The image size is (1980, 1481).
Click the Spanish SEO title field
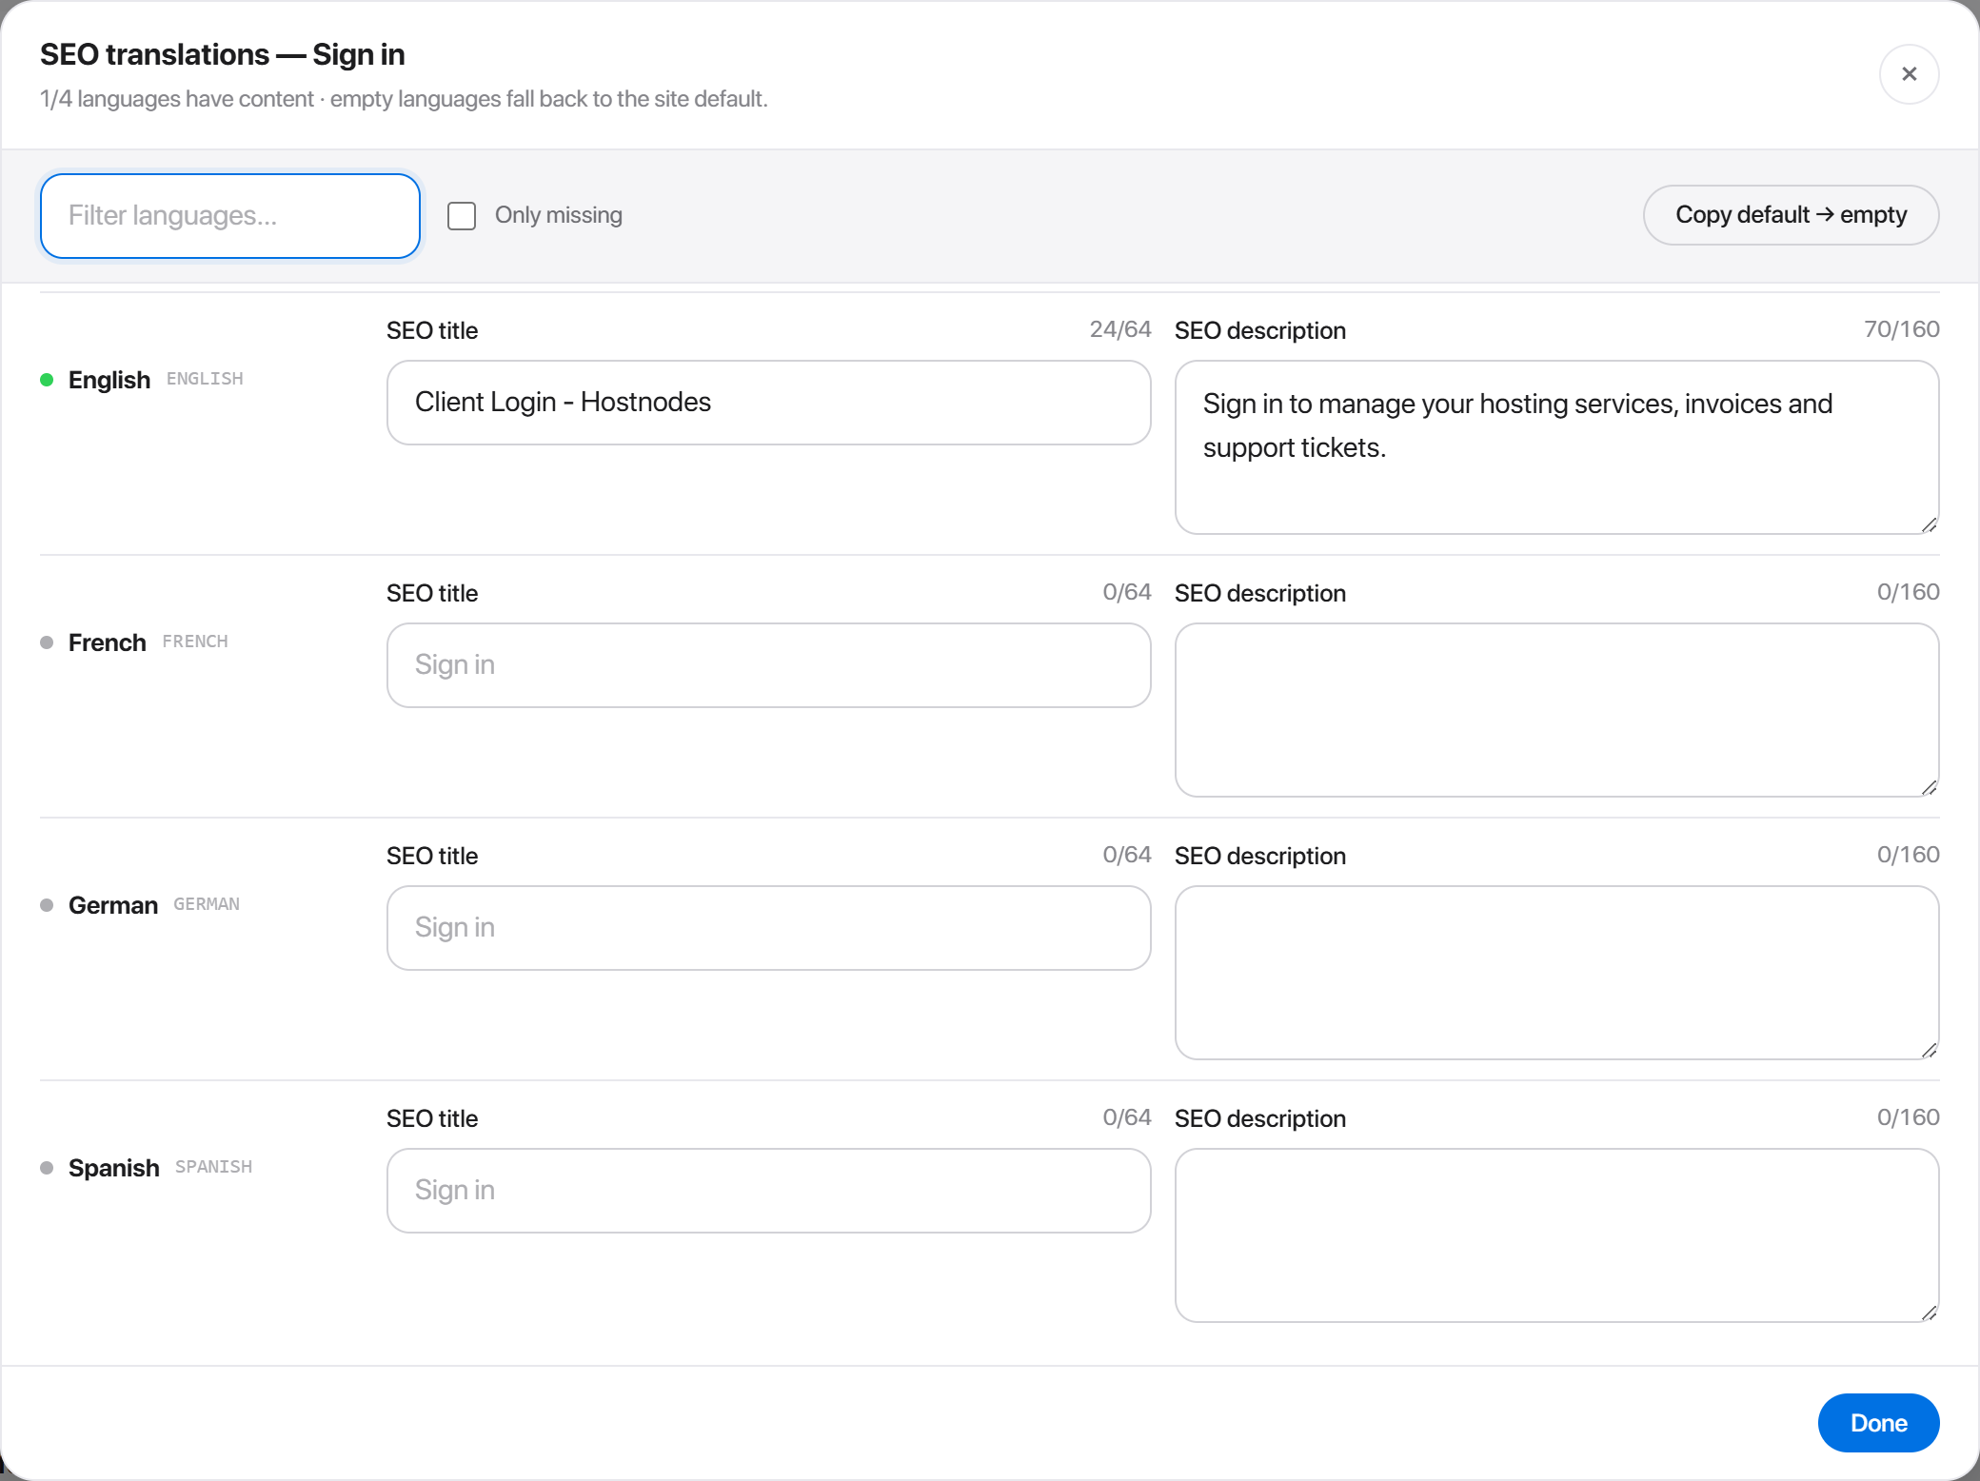click(769, 1191)
